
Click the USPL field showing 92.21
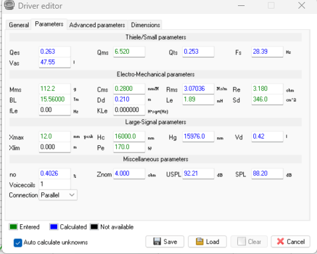[198, 174]
